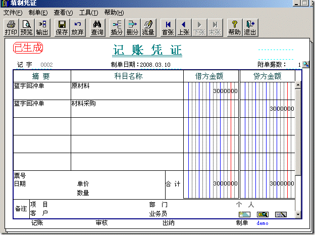Save the voucher with 保存
Viewport: 315px width, 235px height.
[x=62, y=28]
